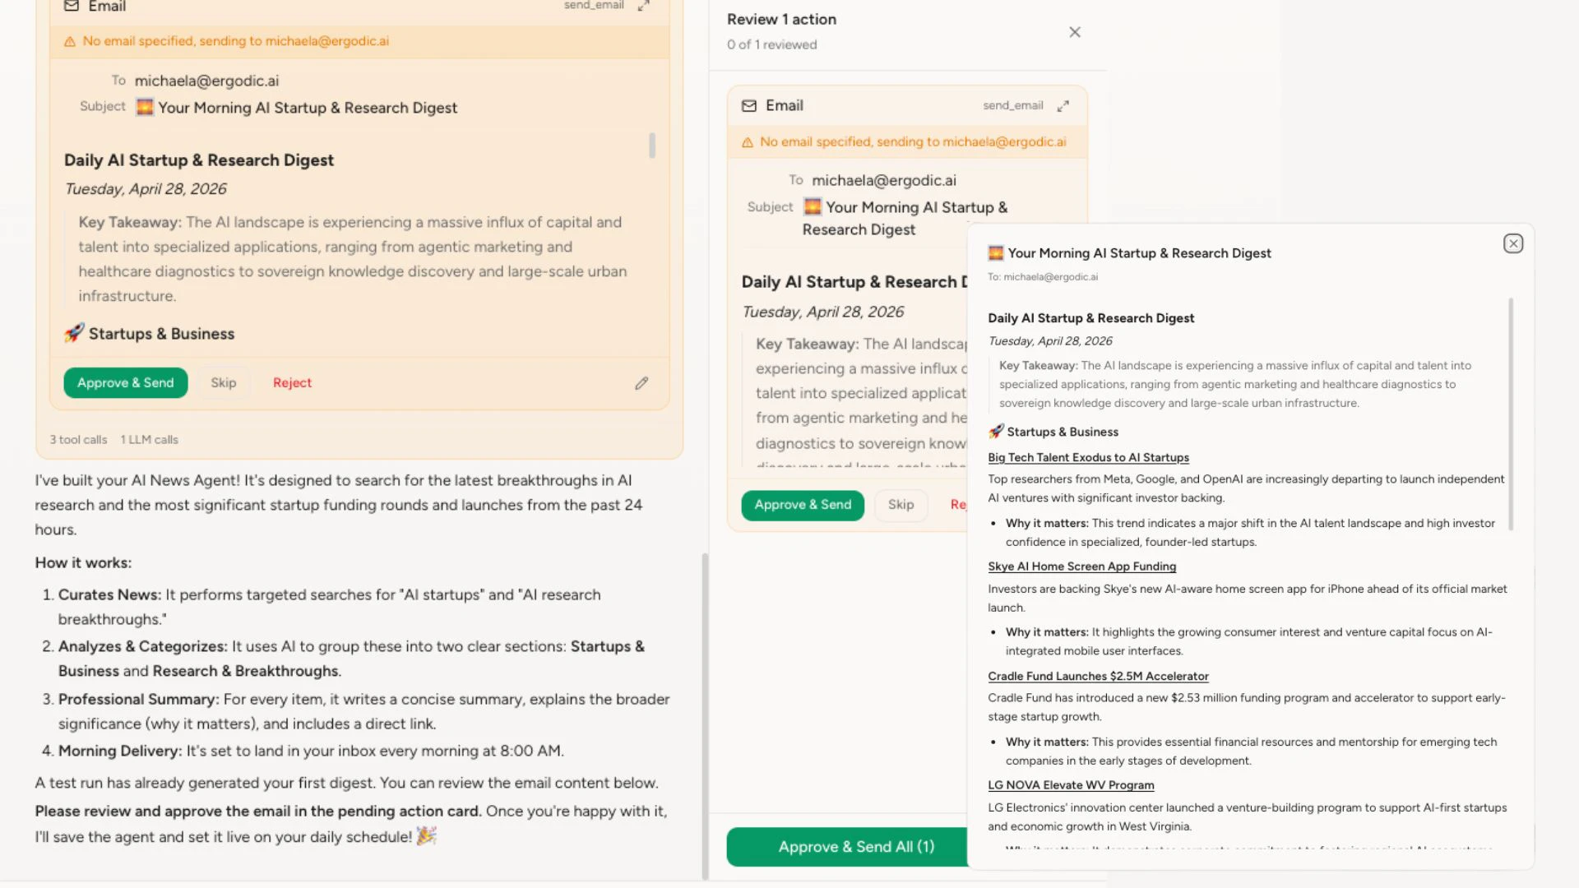Click the warning icon in left email banner

pyautogui.click(x=70, y=41)
